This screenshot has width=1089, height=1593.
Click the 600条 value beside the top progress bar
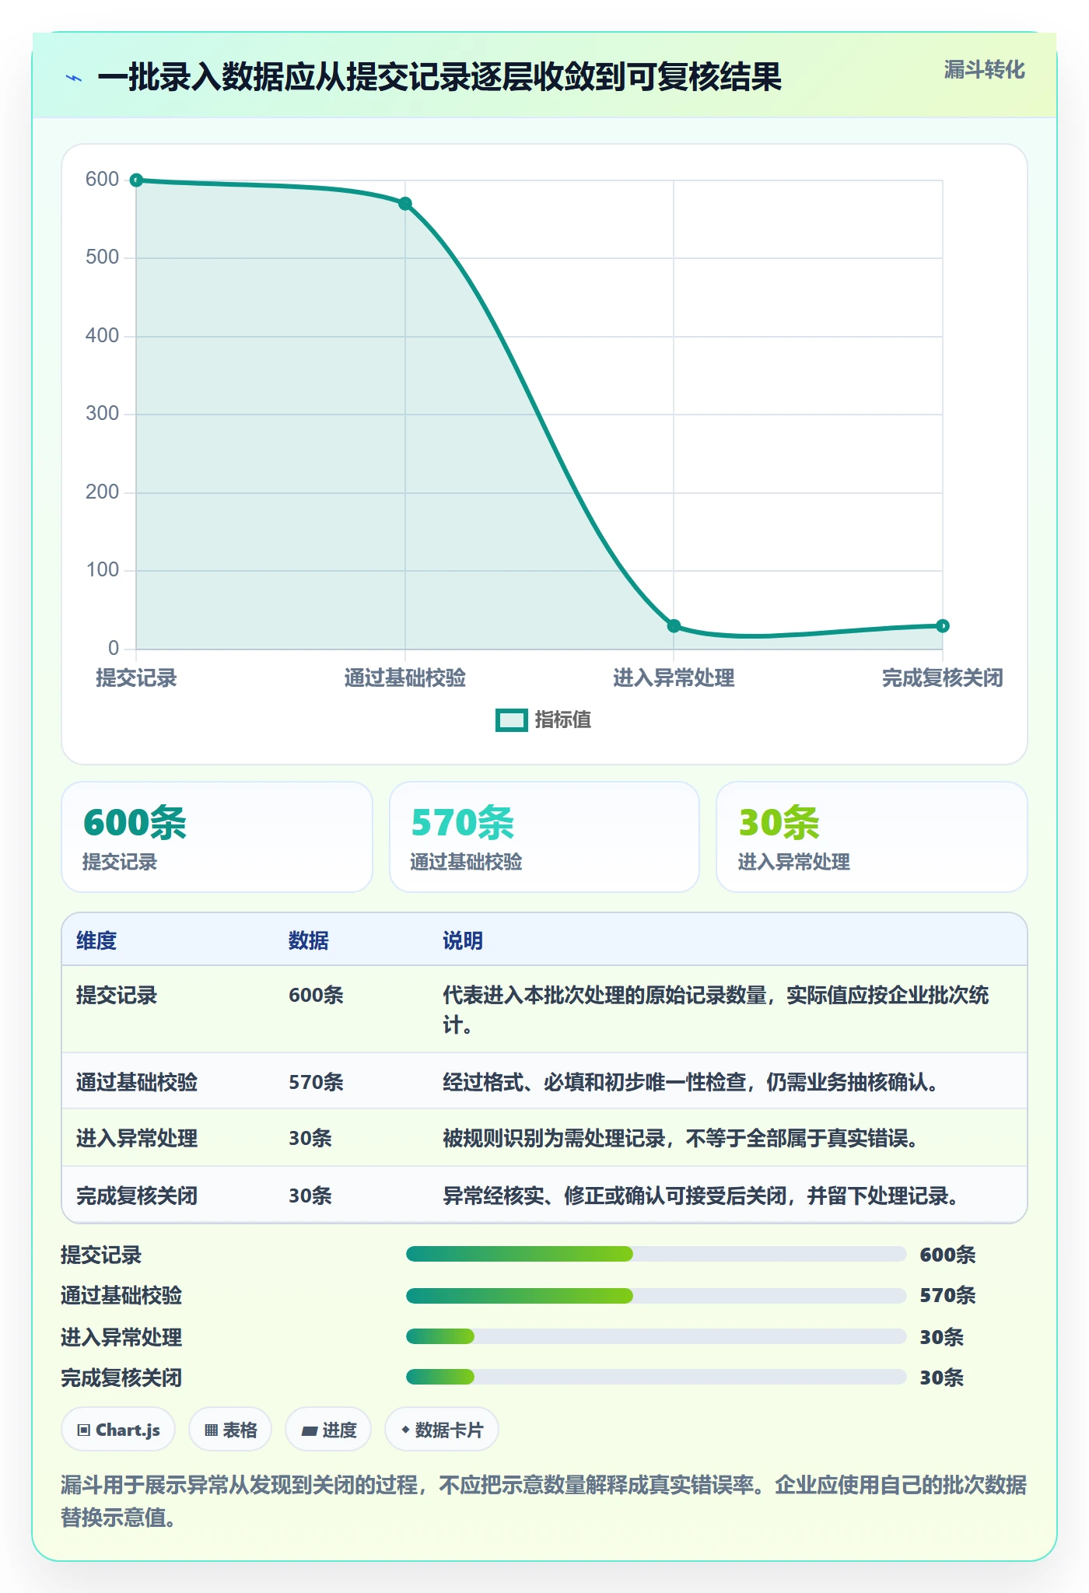click(x=947, y=1255)
